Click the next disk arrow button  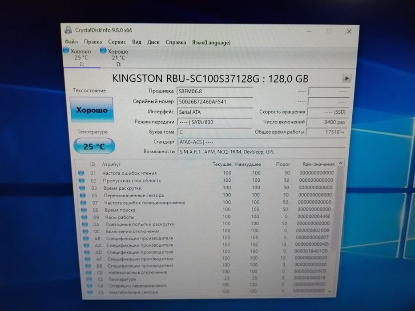pos(347,78)
